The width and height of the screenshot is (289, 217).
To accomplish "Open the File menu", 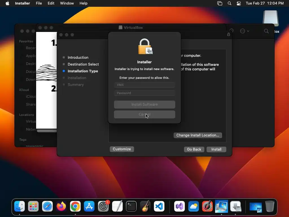I will pos(39,3).
